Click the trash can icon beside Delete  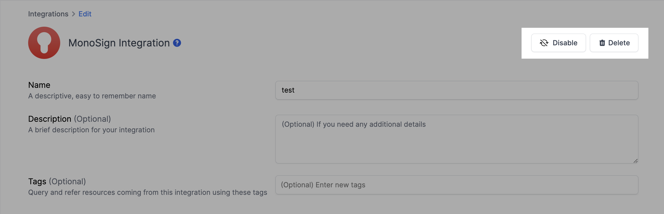[602, 43]
